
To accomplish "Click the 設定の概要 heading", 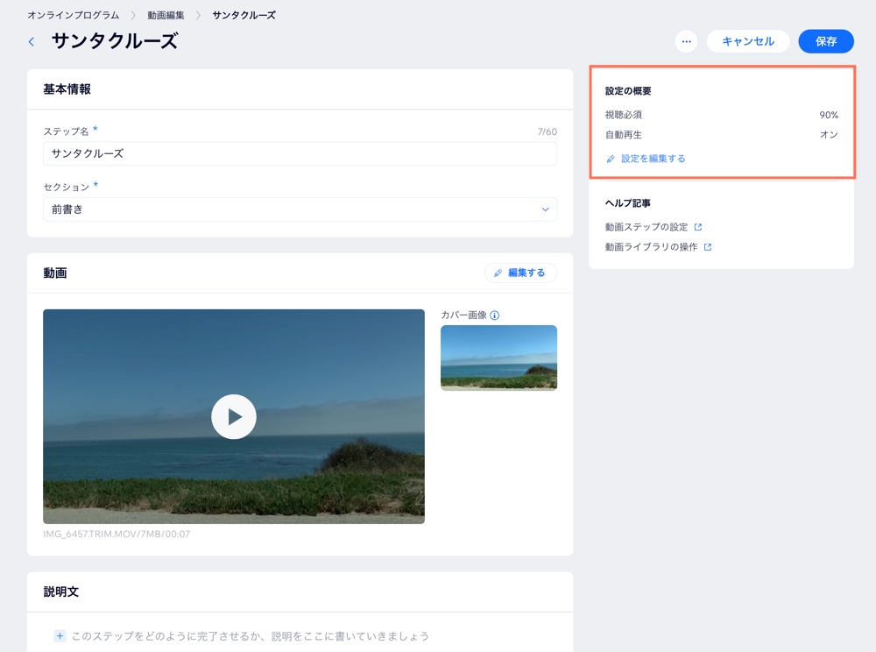I will pyautogui.click(x=628, y=91).
